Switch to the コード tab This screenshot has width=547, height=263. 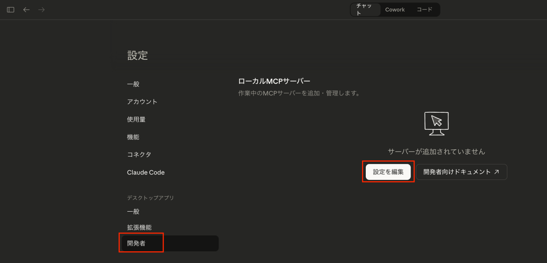point(425,10)
